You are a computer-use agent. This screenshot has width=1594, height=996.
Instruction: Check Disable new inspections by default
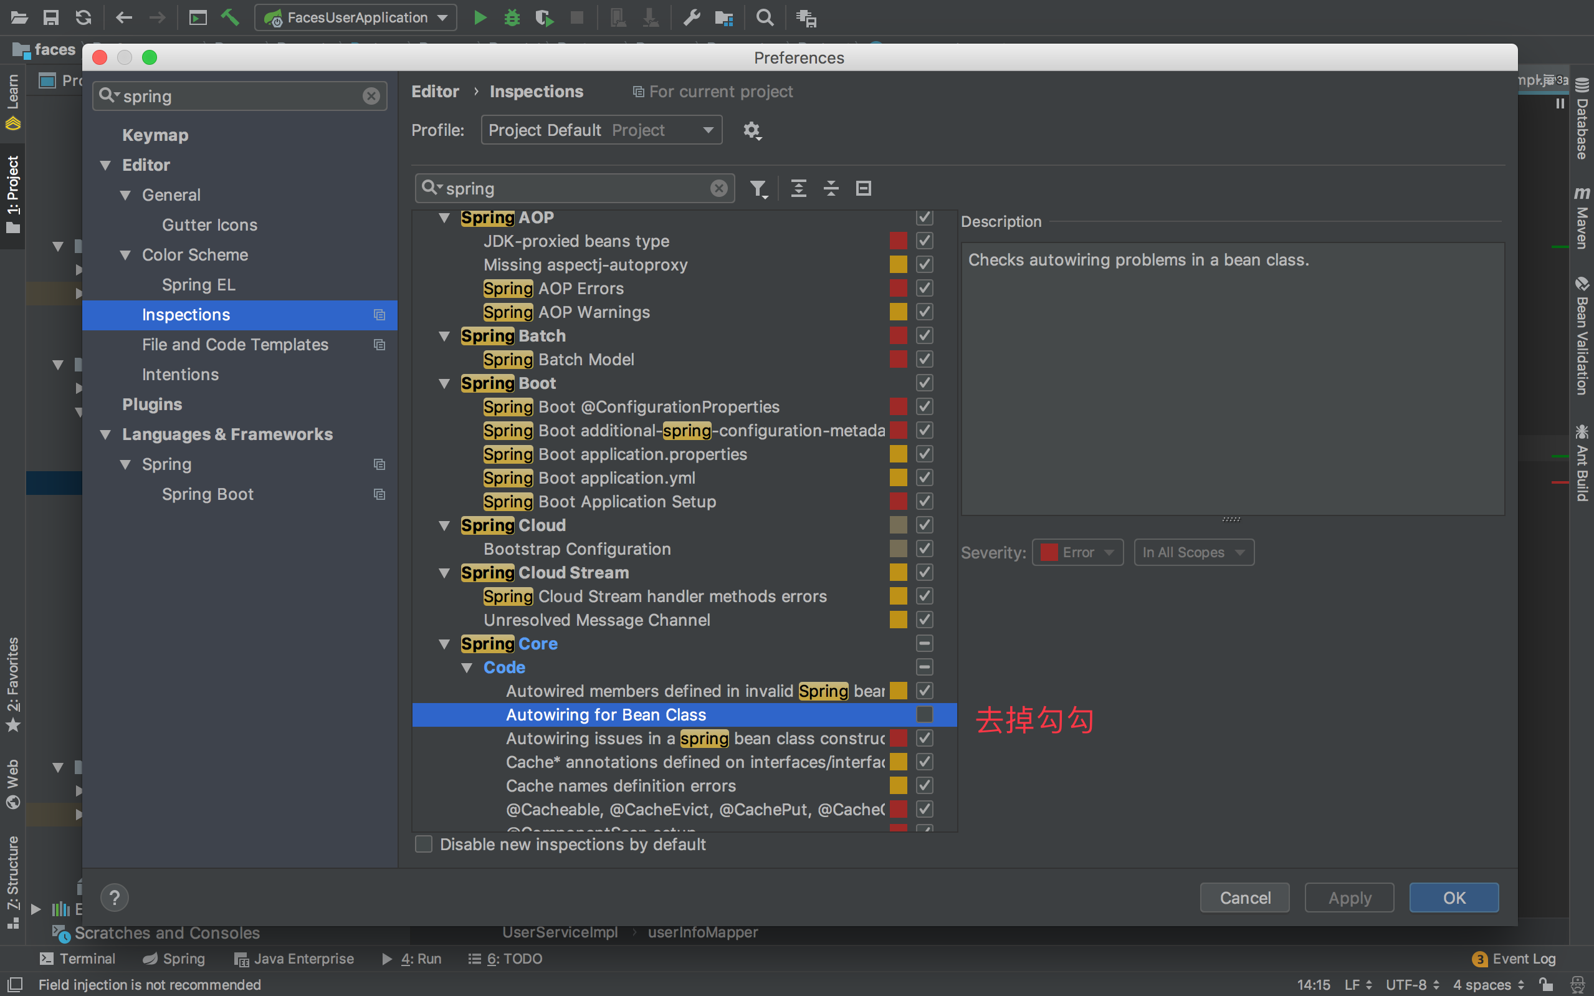point(423,844)
